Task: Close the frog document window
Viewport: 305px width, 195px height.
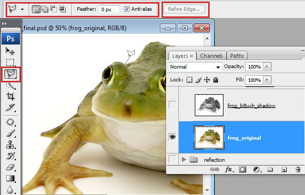Action: tap(202, 28)
